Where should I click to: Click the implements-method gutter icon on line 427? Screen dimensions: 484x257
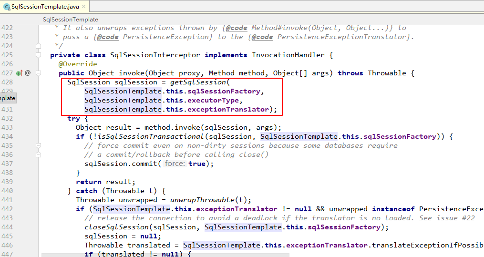(x=19, y=73)
